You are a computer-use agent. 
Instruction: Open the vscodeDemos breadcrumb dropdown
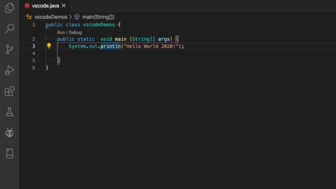click(51, 17)
